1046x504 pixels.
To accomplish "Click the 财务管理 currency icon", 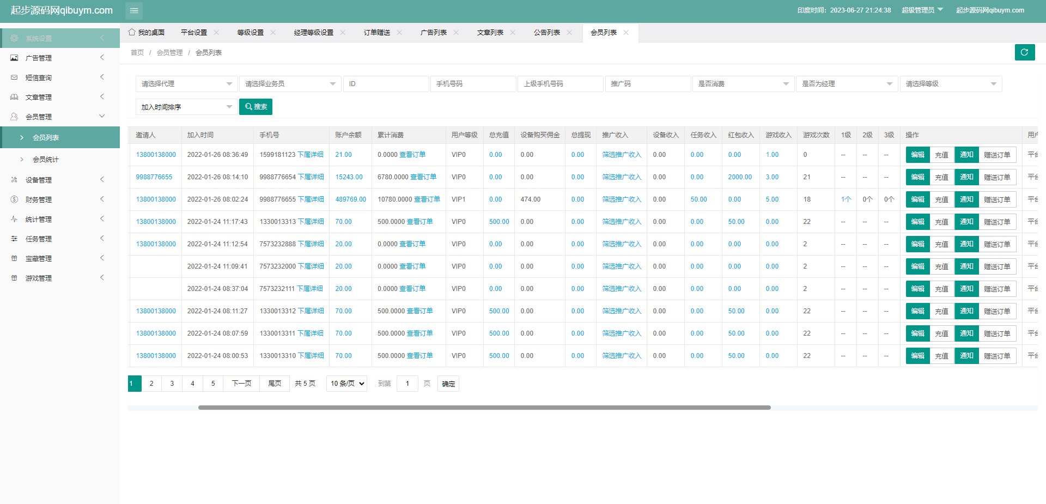I will [14, 199].
